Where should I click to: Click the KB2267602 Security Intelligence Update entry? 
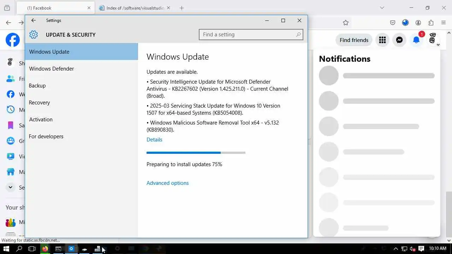point(217,89)
